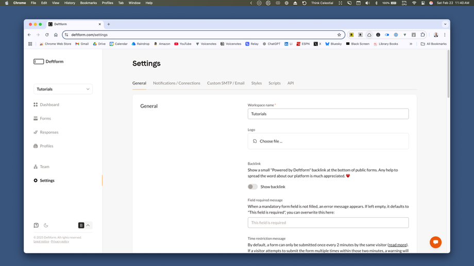Open the Black Screen bookmark
Viewport: 474px width, 266px height.
[358, 44]
